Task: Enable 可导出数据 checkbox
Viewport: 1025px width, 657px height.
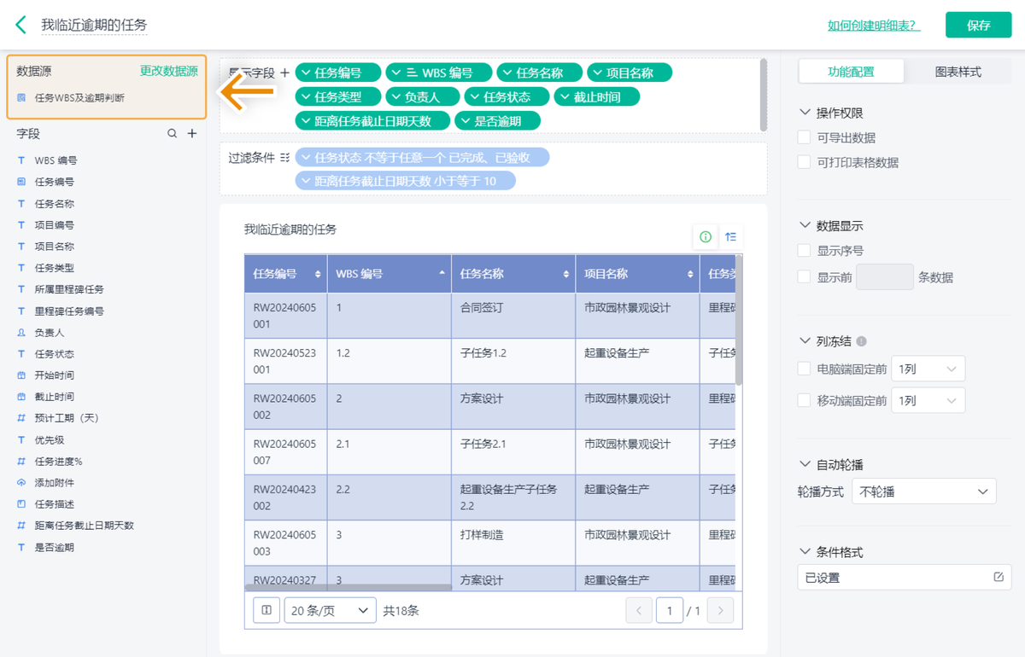Action: tap(804, 137)
